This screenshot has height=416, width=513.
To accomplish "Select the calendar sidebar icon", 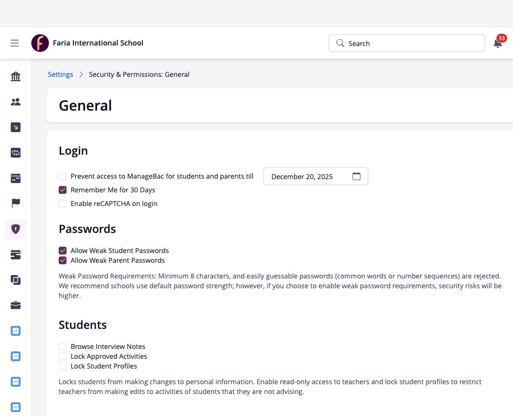I will [15, 178].
